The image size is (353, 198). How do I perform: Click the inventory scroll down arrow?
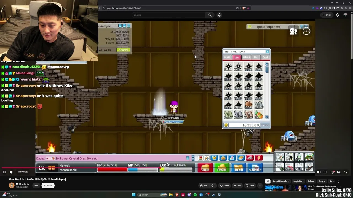(x=267, y=117)
